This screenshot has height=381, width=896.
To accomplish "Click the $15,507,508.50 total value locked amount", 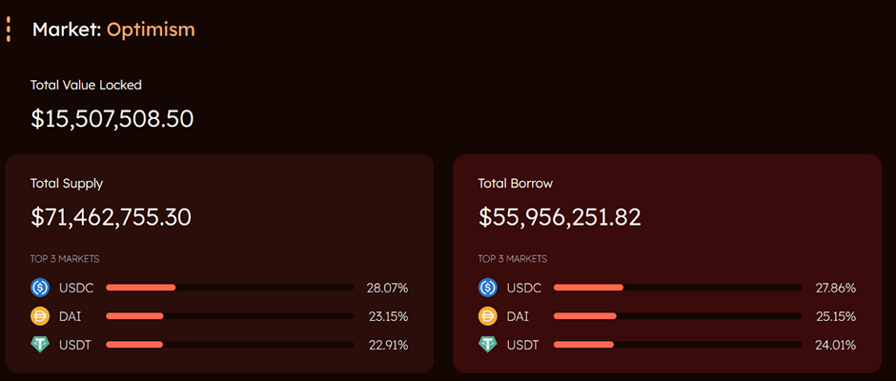I will click(x=112, y=119).
